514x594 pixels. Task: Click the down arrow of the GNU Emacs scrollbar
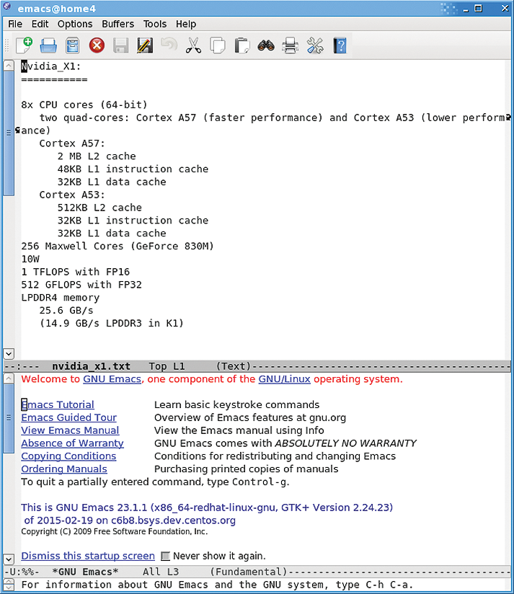9,559
